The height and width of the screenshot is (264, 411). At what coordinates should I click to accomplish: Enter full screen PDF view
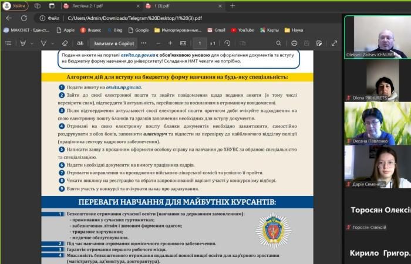pyautogui.click(x=335, y=43)
